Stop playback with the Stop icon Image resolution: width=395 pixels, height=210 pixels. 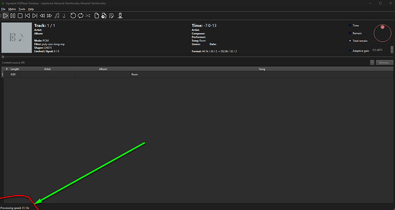[20, 16]
